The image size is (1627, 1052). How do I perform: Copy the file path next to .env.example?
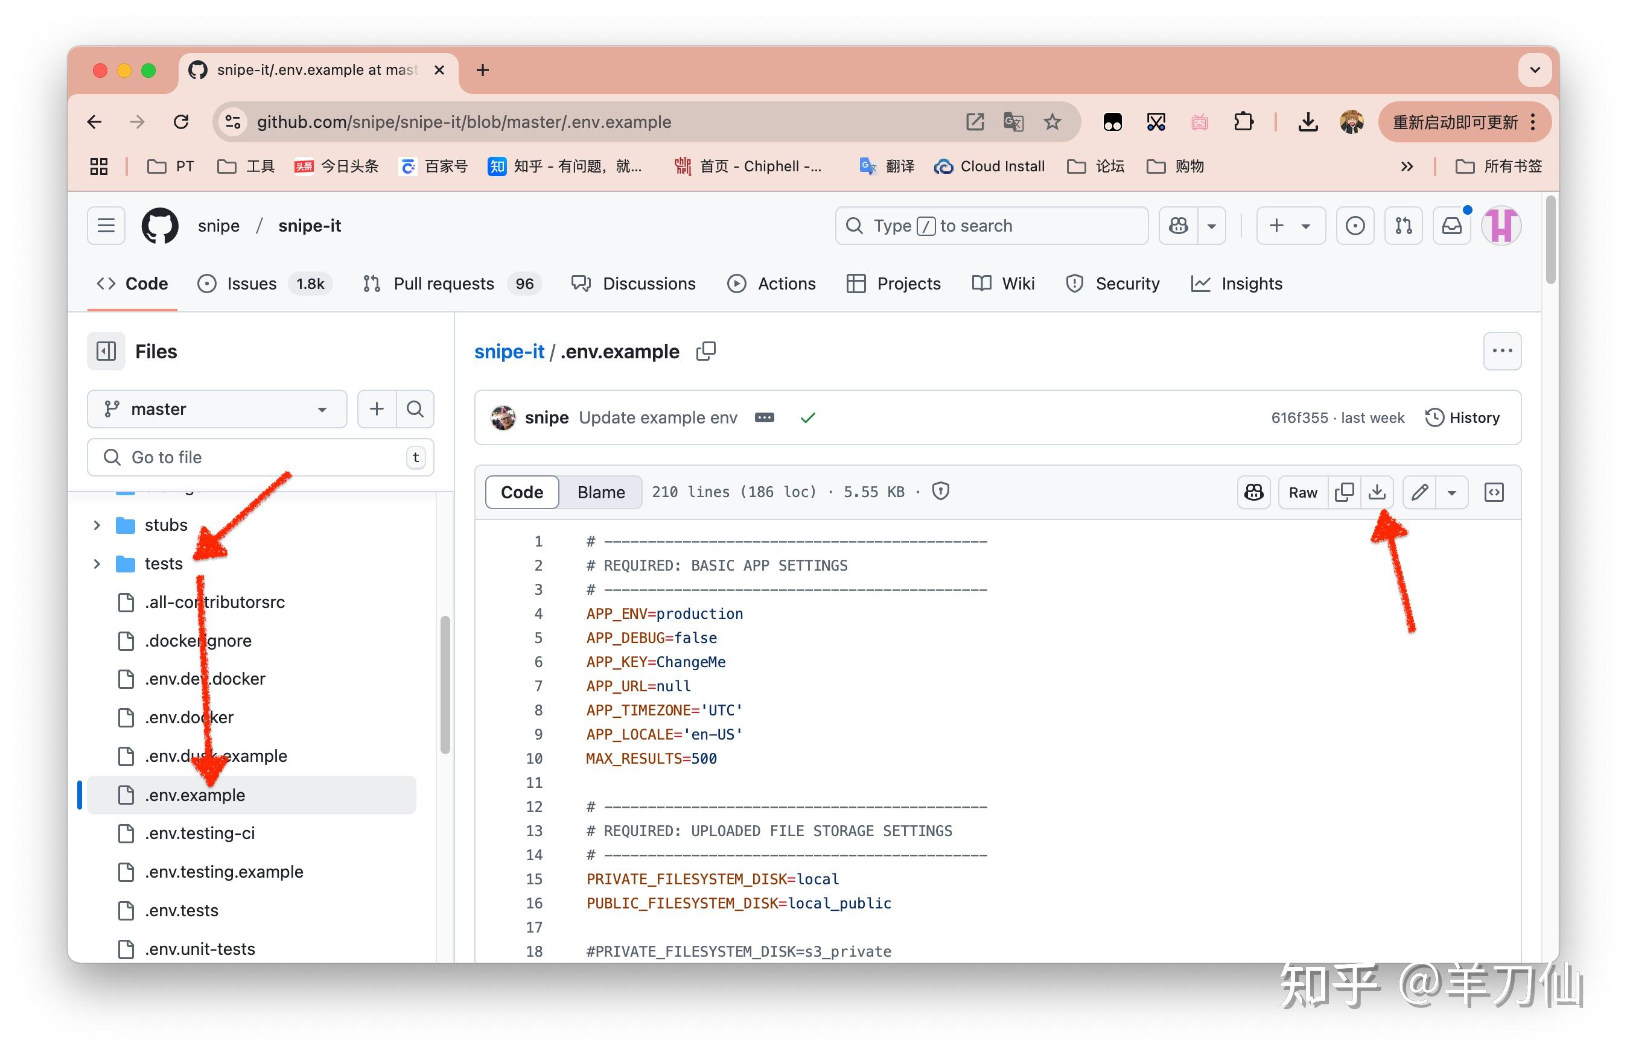[x=705, y=352]
